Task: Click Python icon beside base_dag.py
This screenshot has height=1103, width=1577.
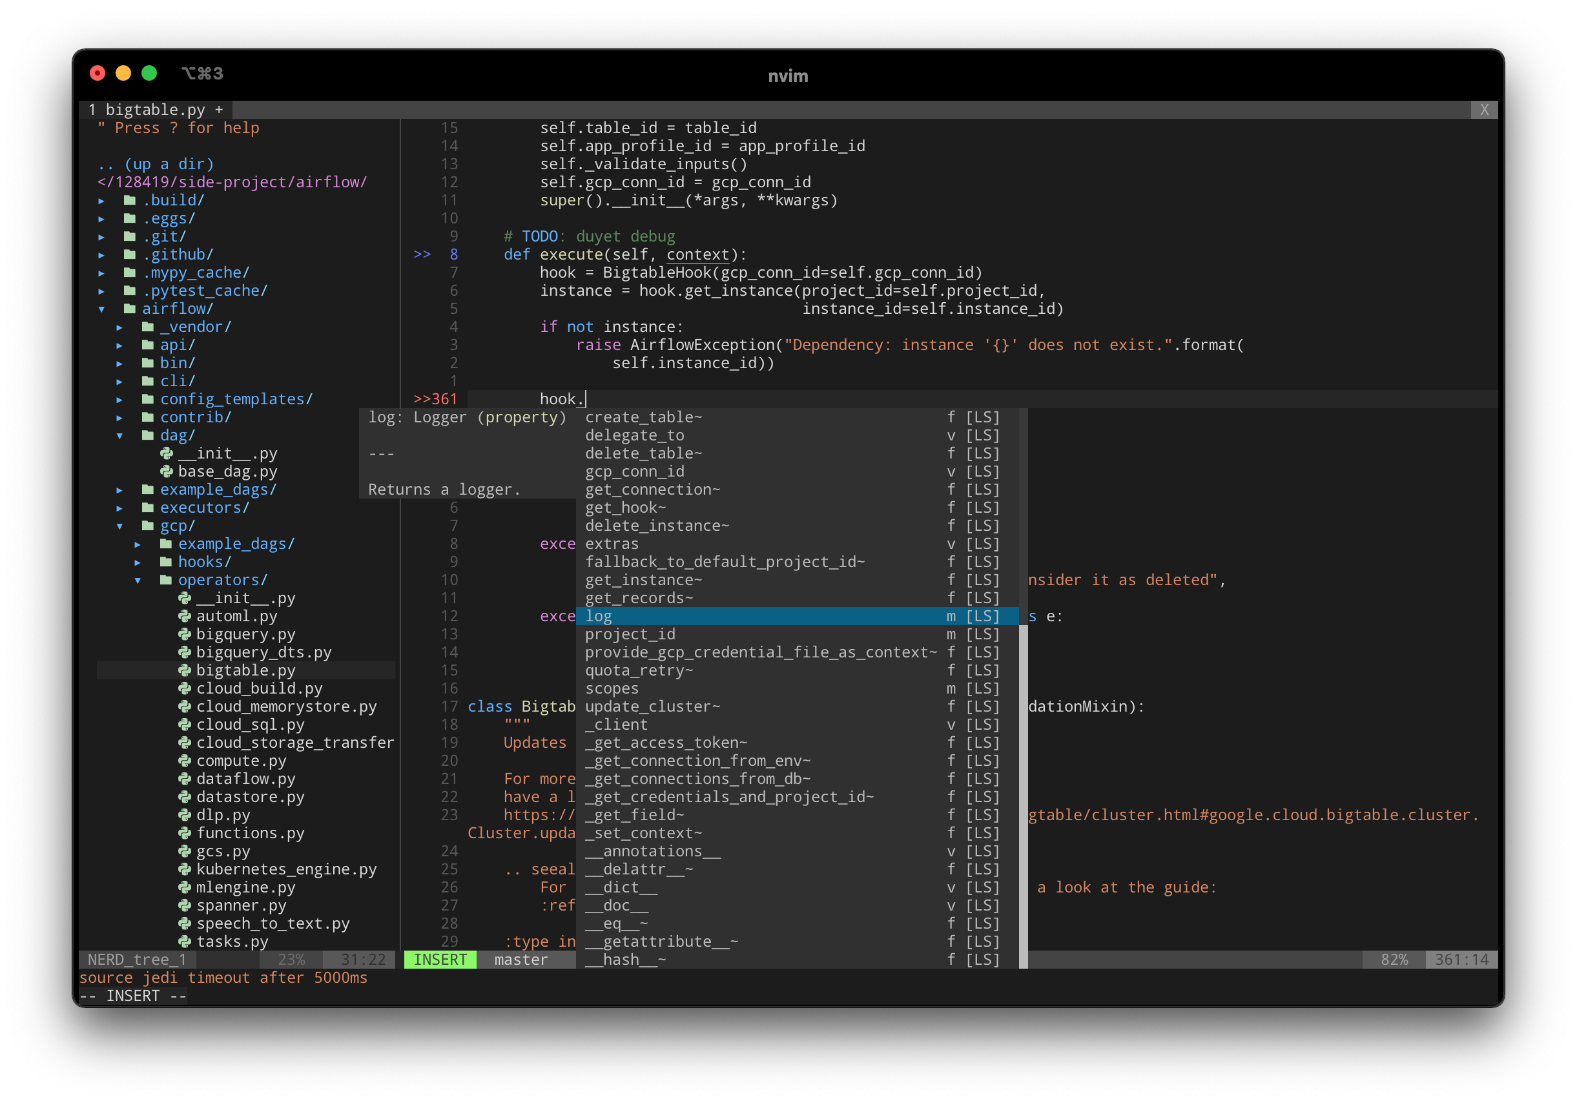Action: pos(166,471)
